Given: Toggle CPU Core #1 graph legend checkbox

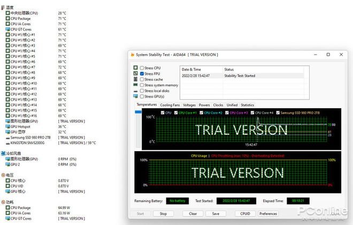Looking at the screenshot, I should tap(176, 112).
